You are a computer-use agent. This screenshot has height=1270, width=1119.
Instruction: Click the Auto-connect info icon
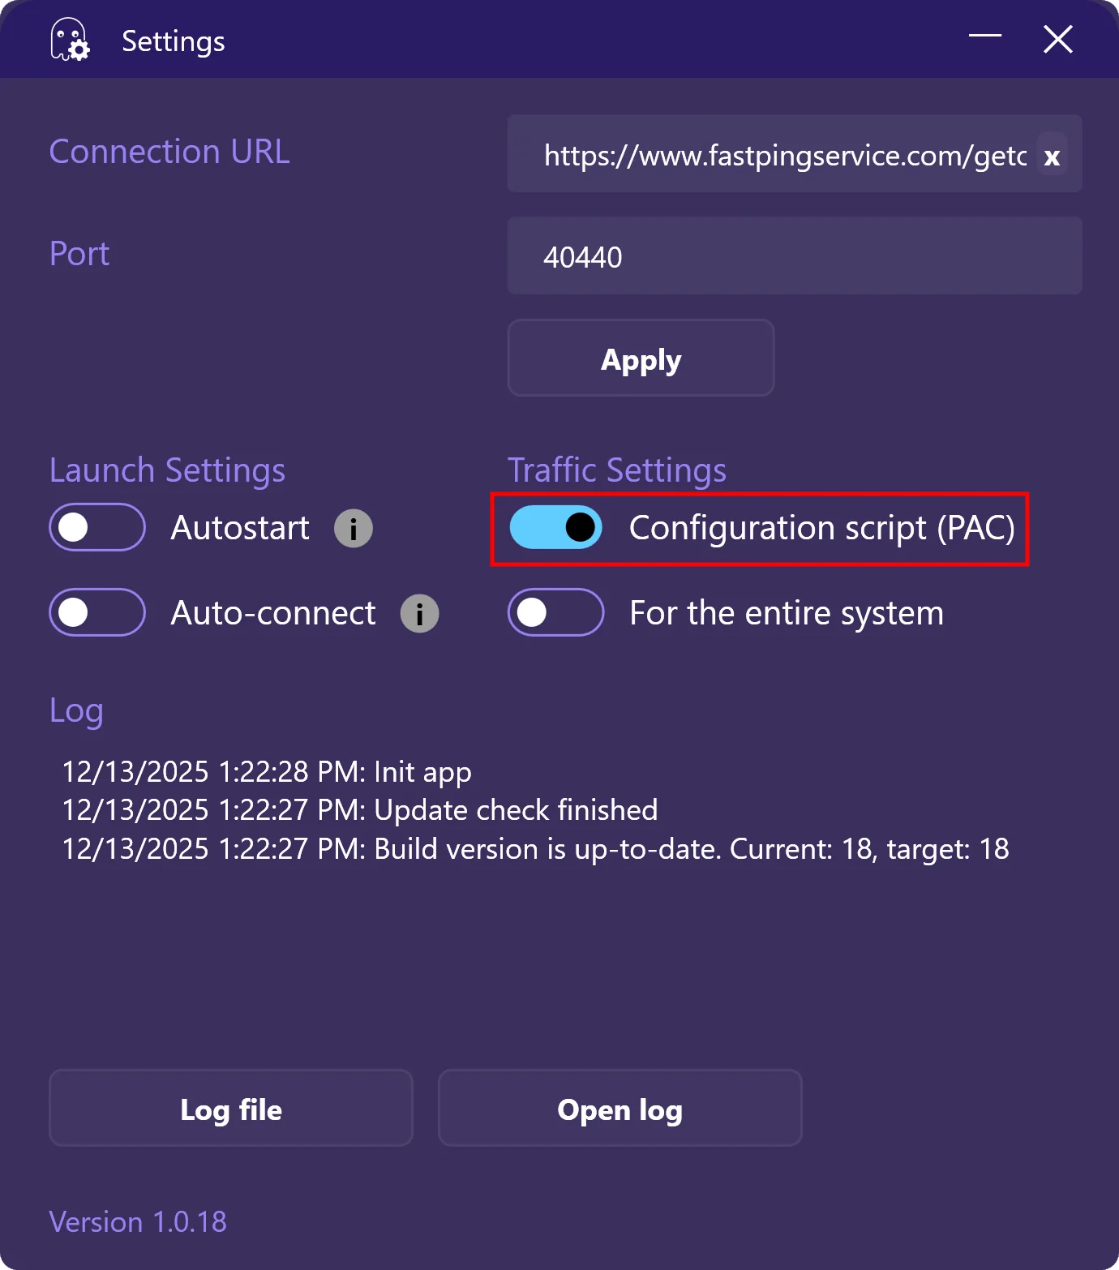pos(419,613)
